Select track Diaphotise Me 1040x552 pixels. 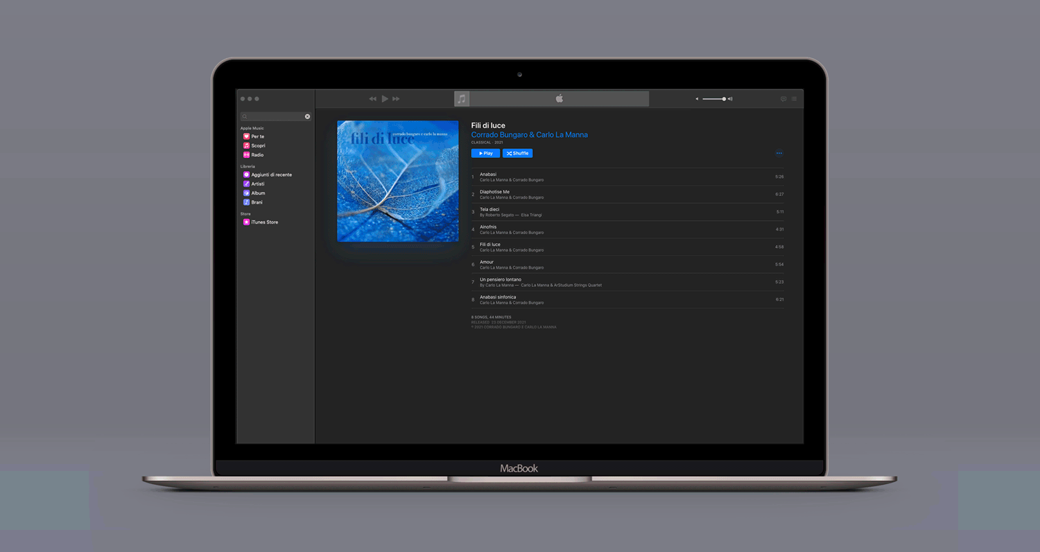coord(627,194)
